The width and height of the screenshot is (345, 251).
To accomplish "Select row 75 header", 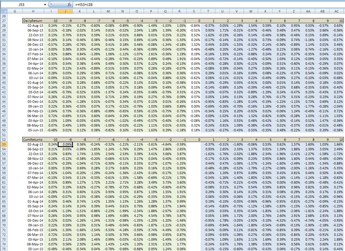I will [4, 249].
